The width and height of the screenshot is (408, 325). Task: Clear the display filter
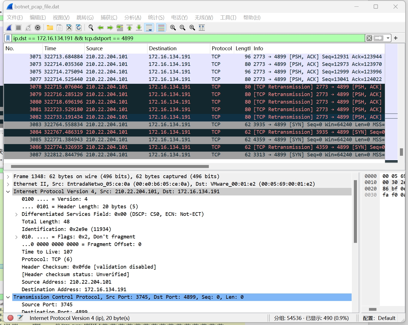pyautogui.click(x=369, y=38)
